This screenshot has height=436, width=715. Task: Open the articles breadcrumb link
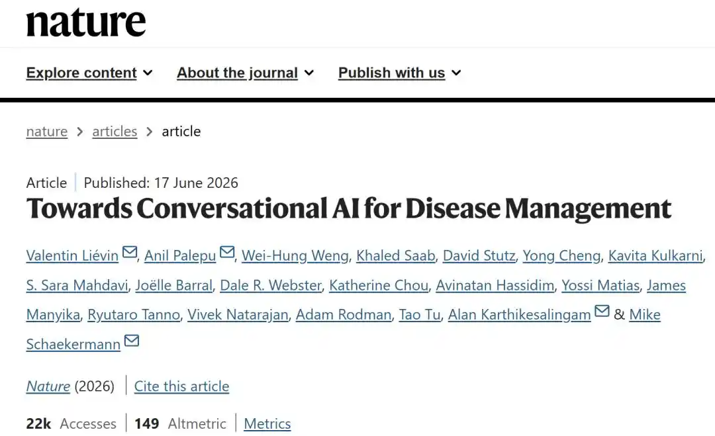115,131
